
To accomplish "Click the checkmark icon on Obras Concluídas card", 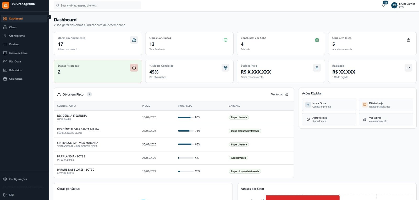I will [225, 40].
